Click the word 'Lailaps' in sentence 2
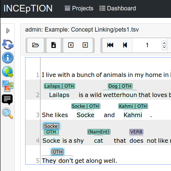Screen dimensions: 171x171 point(59,95)
